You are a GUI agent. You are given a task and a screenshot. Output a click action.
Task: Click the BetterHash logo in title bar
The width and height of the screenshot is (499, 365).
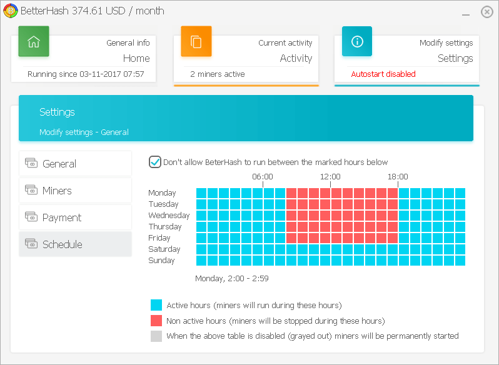tap(11, 11)
